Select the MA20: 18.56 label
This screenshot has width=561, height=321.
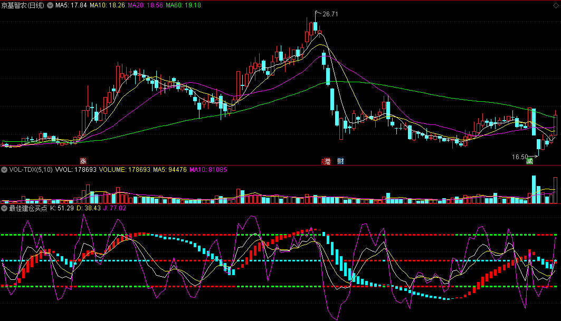(145, 5)
